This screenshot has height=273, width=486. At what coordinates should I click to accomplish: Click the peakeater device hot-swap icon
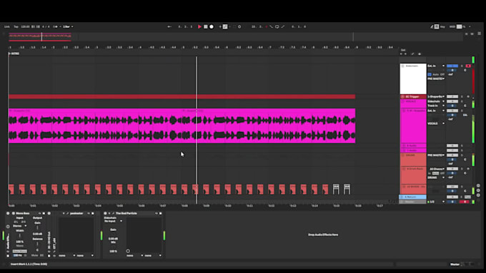pyautogui.click(x=89, y=213)
